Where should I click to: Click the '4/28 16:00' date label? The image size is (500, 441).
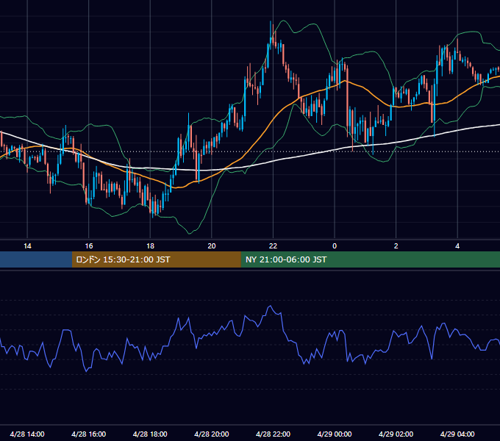tap(89, 434)
